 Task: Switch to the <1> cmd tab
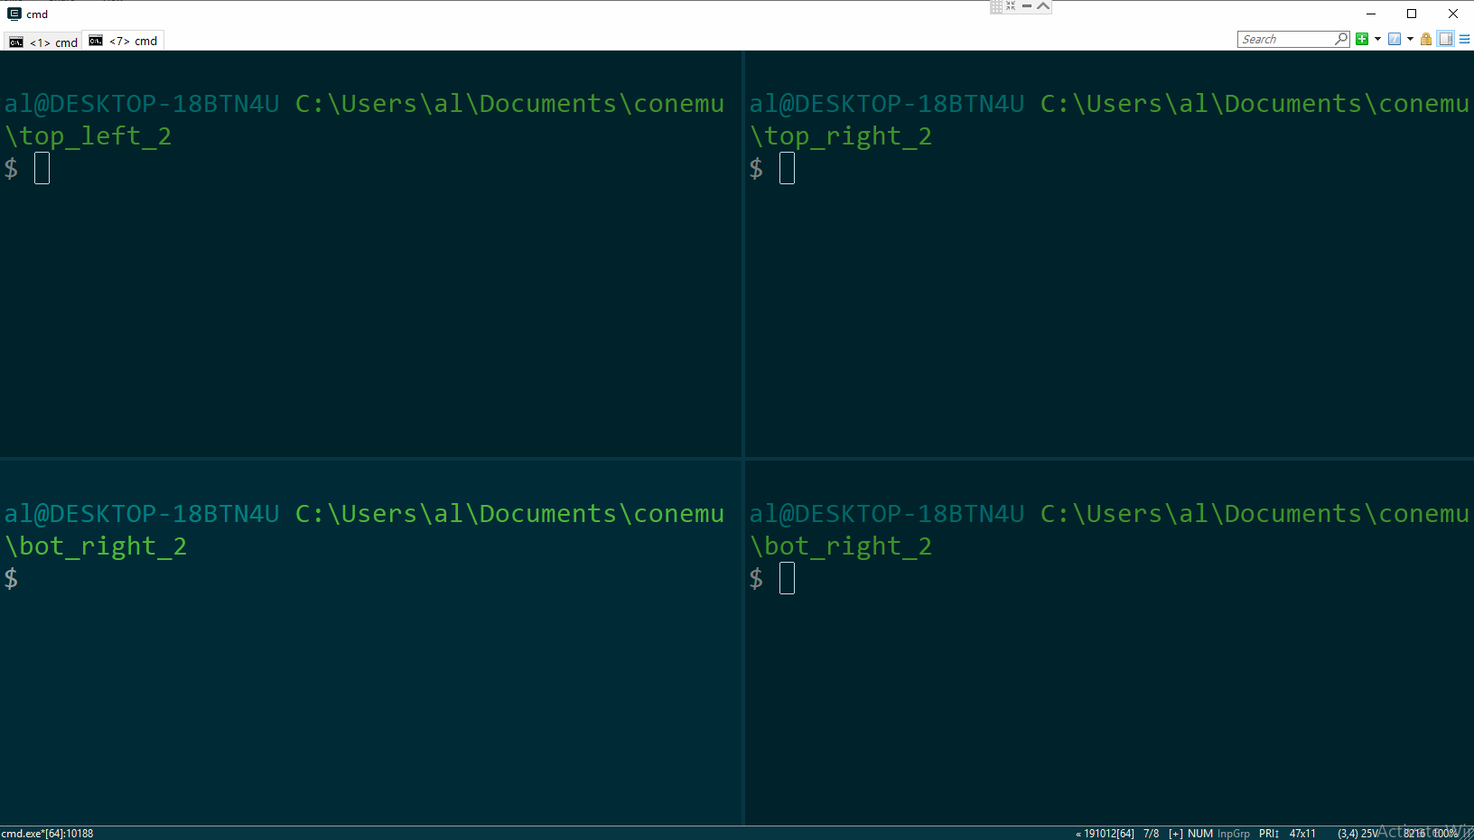click(42, 42)
